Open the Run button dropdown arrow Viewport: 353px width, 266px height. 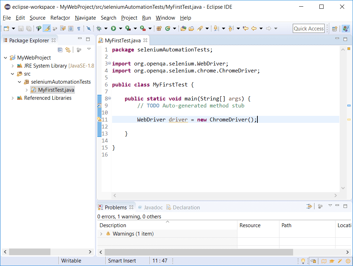120,28
